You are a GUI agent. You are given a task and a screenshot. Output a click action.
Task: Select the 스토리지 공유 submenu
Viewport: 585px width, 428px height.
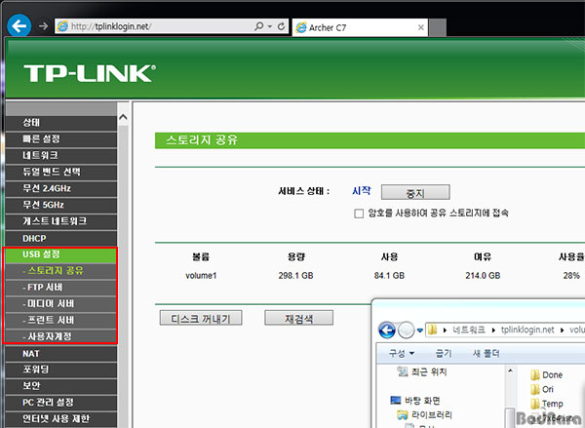[61, 271]
